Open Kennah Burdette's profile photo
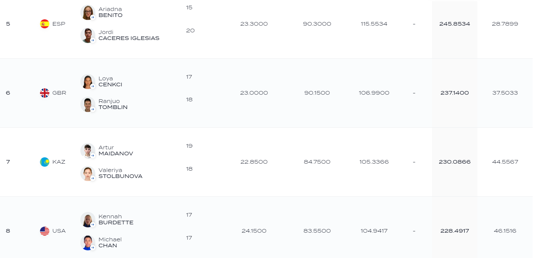 [88, 220]
